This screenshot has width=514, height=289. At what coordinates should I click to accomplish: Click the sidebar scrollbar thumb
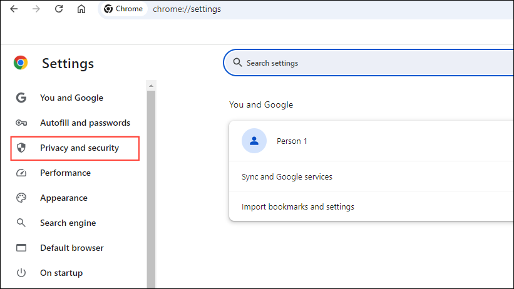click(151, 190)
